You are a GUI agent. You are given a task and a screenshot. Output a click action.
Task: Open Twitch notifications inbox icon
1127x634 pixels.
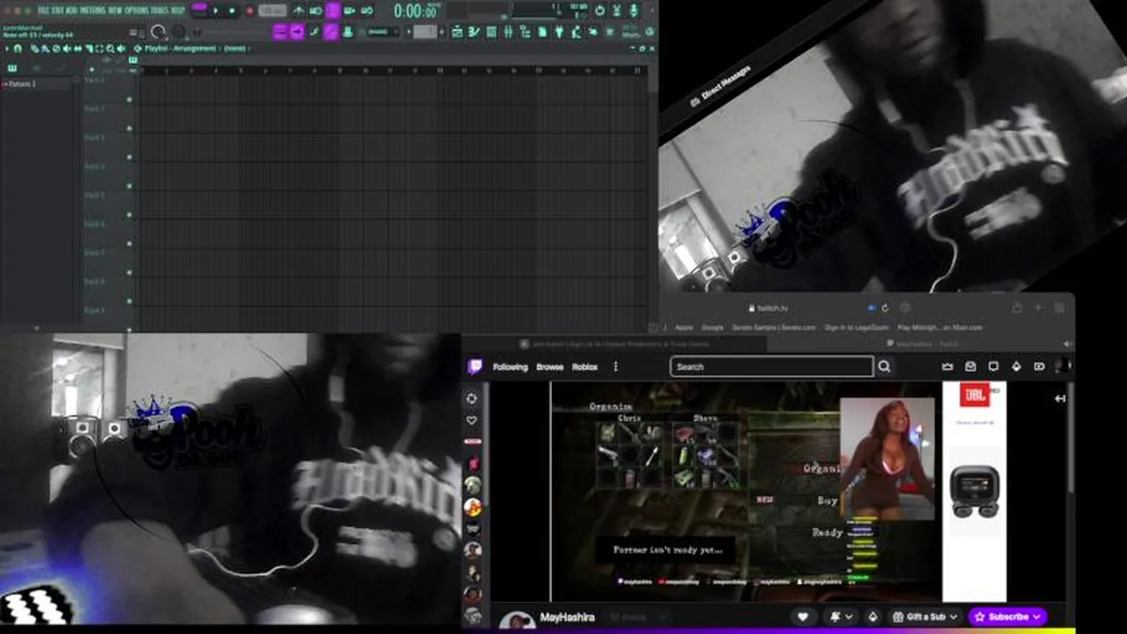click(970, 366)
